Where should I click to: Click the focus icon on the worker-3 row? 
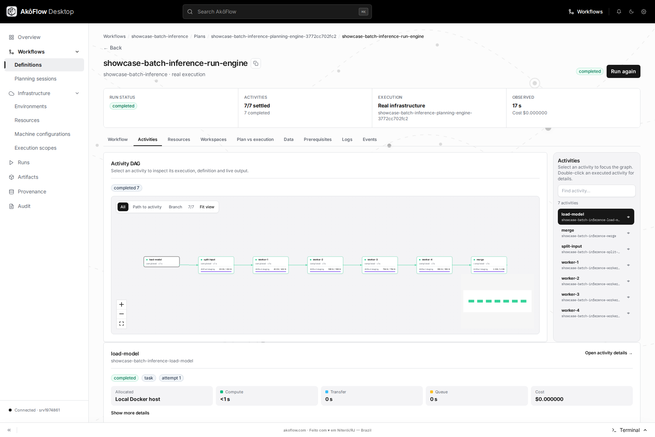point(628,297)
